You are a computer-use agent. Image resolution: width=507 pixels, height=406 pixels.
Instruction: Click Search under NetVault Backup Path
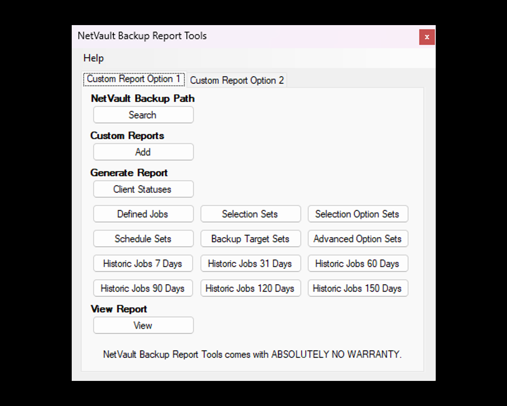pyautogui.click(x=143, y=115)
